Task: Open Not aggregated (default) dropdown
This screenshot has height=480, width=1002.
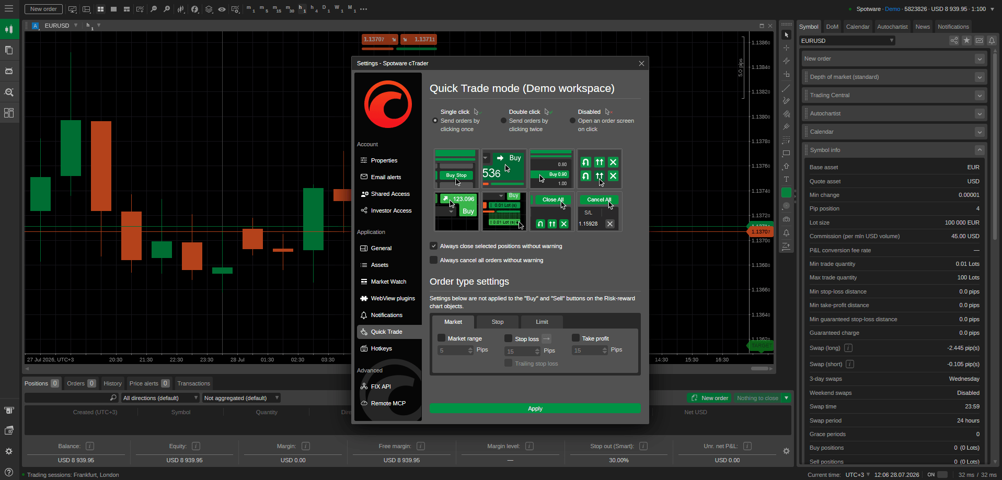Action: coord(241,398)
